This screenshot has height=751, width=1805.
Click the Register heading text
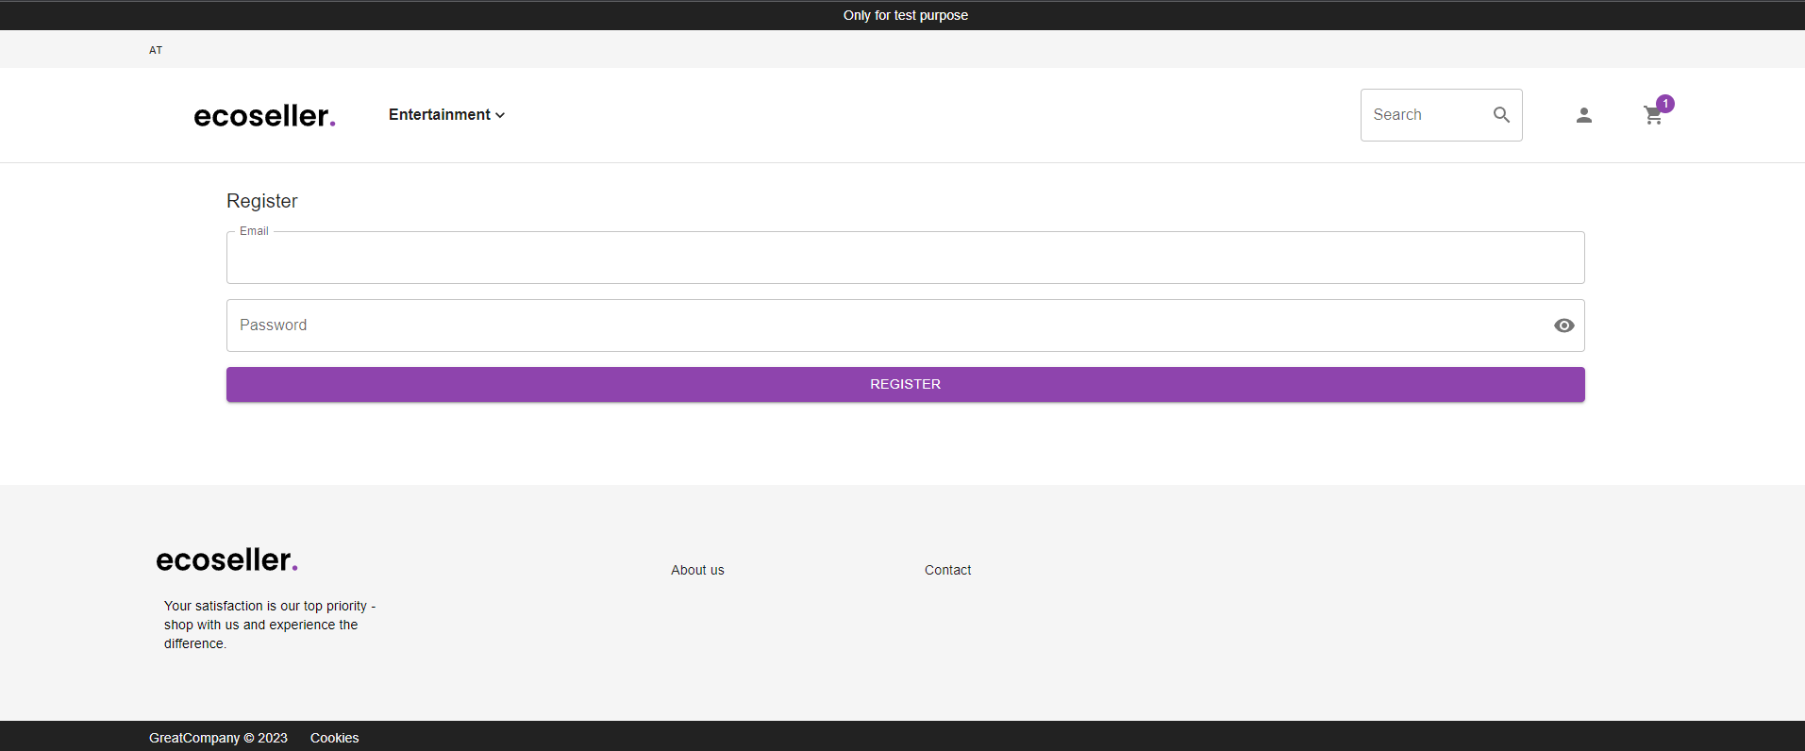coord(262,201)
